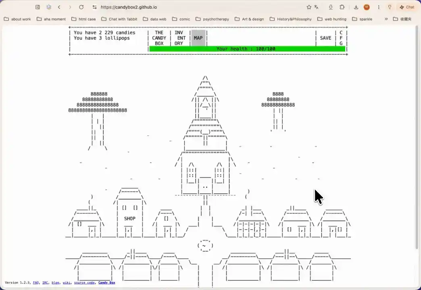
Task: Open the browser three-dot menu
Action: [x=379, y=7]
